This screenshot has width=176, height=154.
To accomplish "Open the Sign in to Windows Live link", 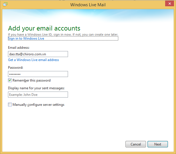I will 26,38.
